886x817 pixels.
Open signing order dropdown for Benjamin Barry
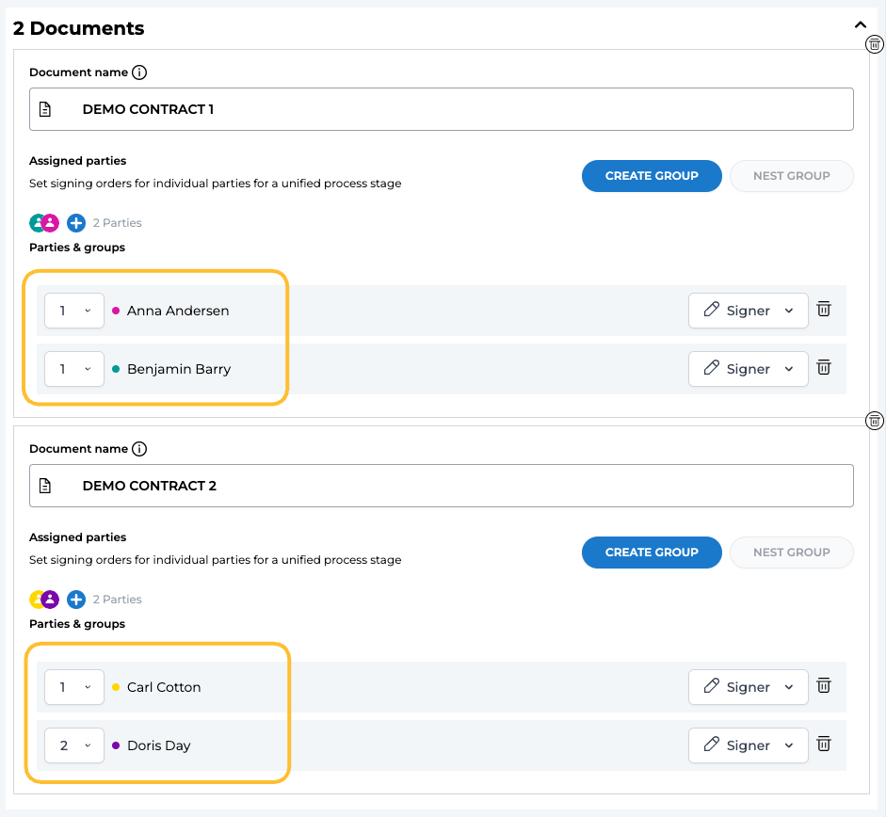[x=74, y=369]
